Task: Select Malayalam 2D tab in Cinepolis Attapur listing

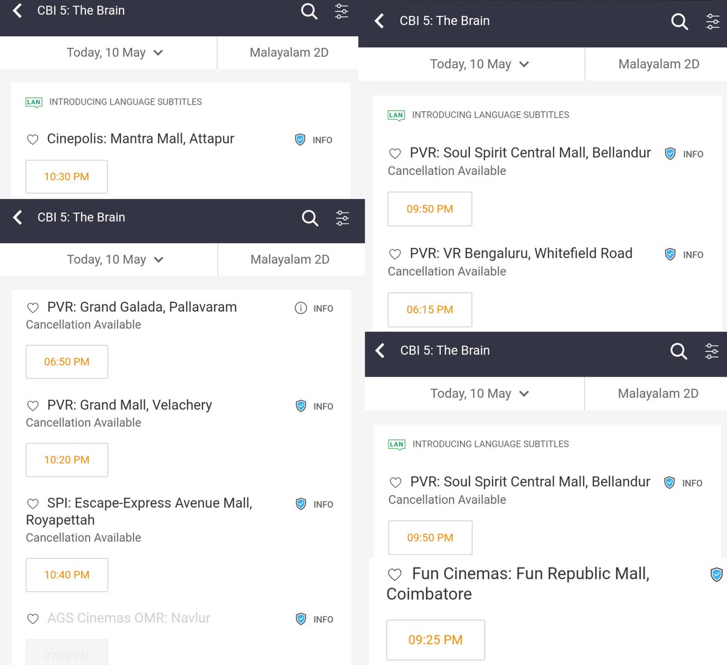Action: tap(289, 53)
